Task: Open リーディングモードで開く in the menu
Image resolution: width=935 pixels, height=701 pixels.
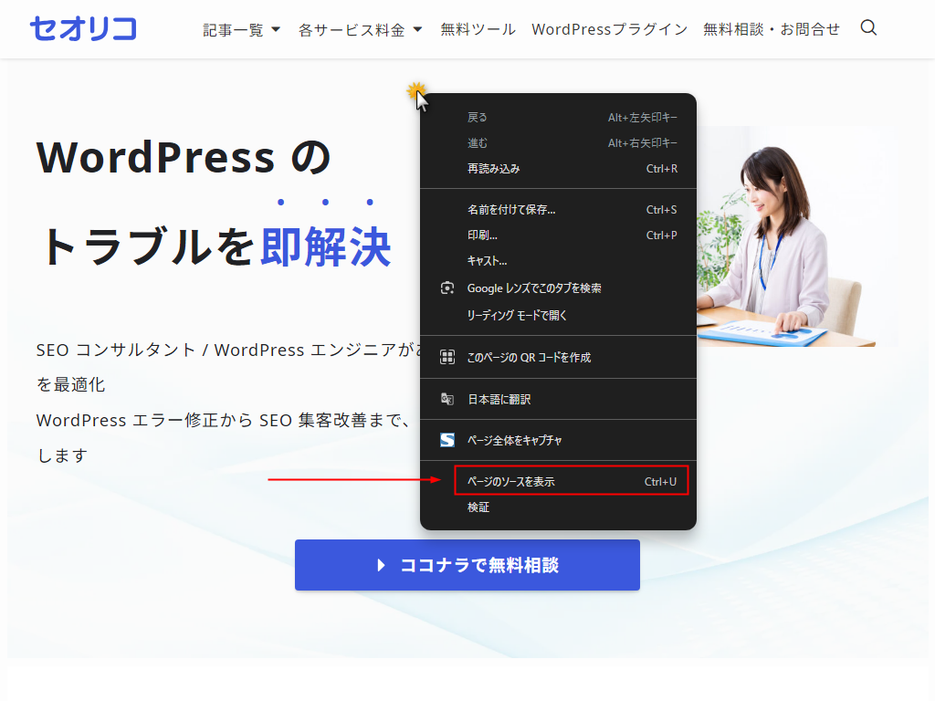Action: point(518,313)
